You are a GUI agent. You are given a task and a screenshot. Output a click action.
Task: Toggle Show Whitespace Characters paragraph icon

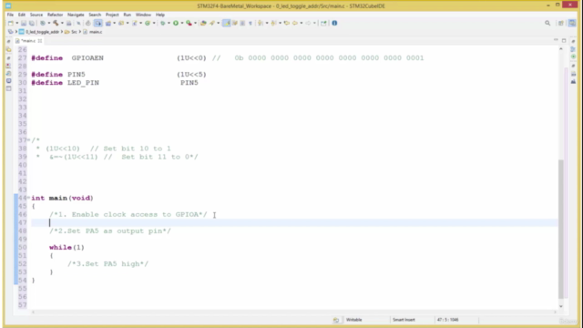(251, 23)
